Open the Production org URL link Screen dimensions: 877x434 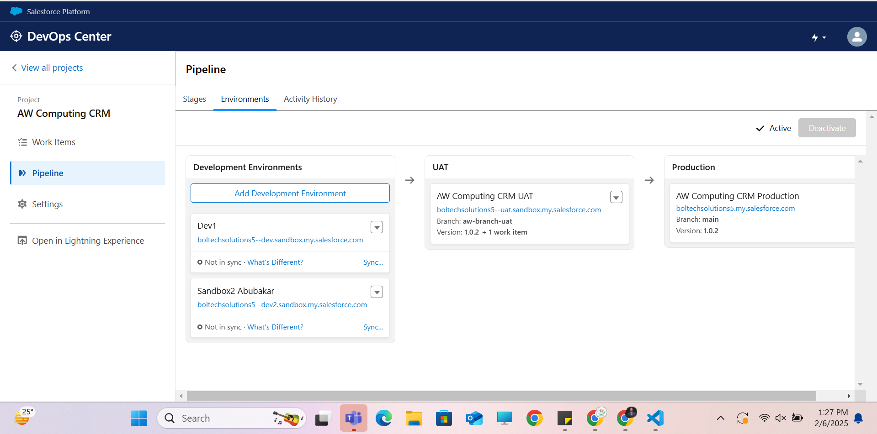(735, 208)
